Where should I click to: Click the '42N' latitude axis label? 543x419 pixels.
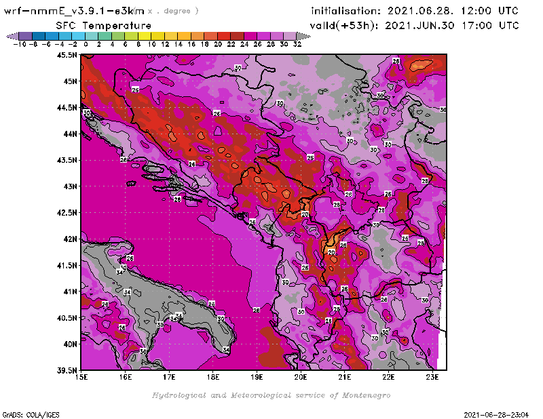69,239
